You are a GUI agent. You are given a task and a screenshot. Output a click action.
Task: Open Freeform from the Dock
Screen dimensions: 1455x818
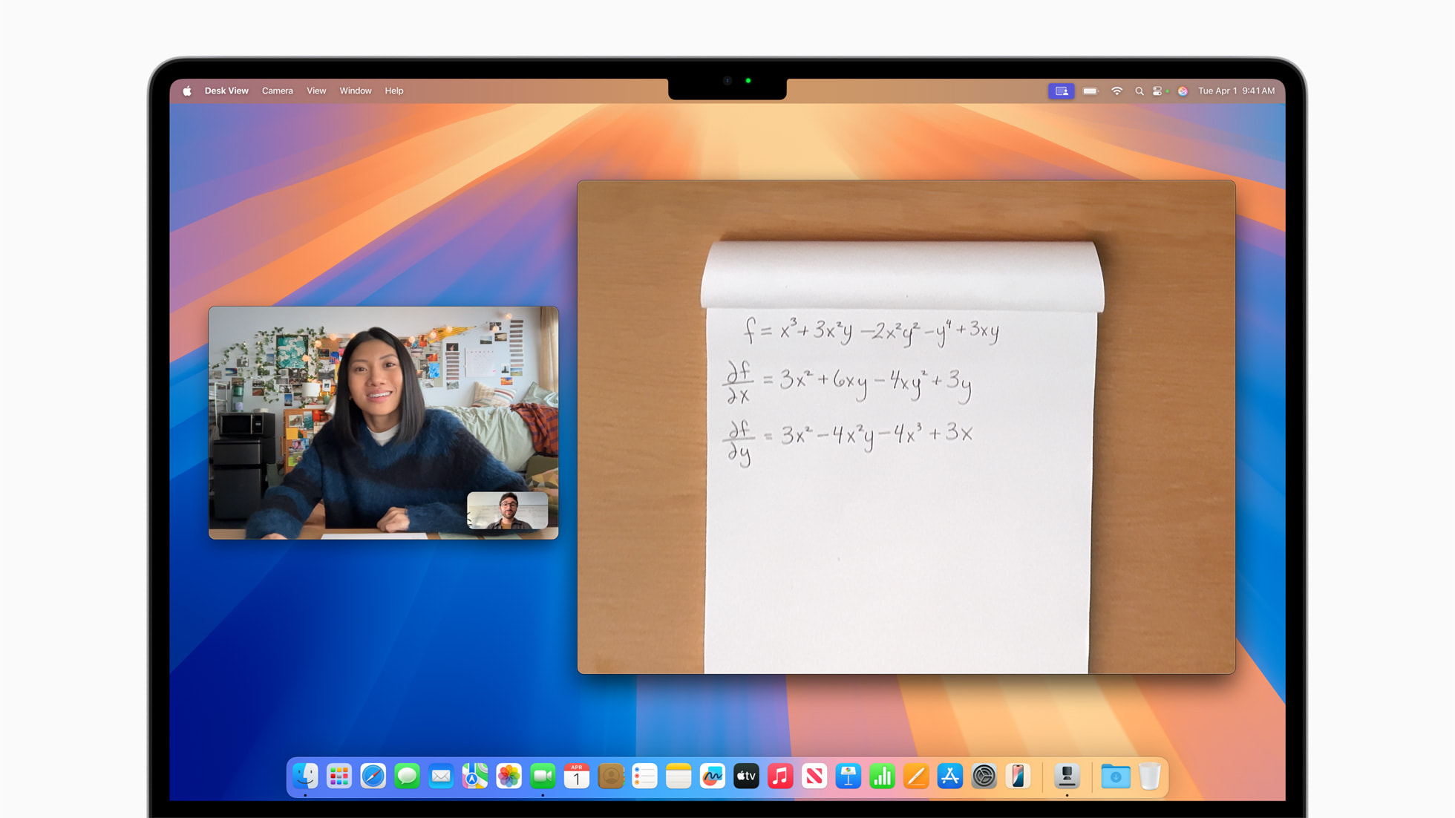713,776
